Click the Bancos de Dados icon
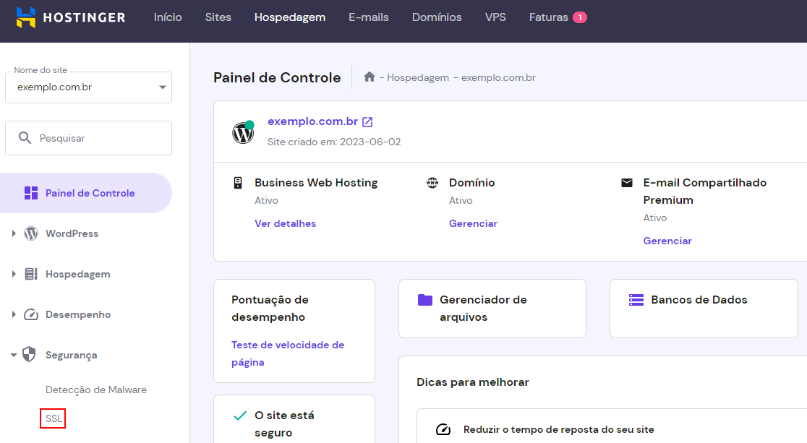The height and width of the screenshot is (443, 807). (635, 299)
